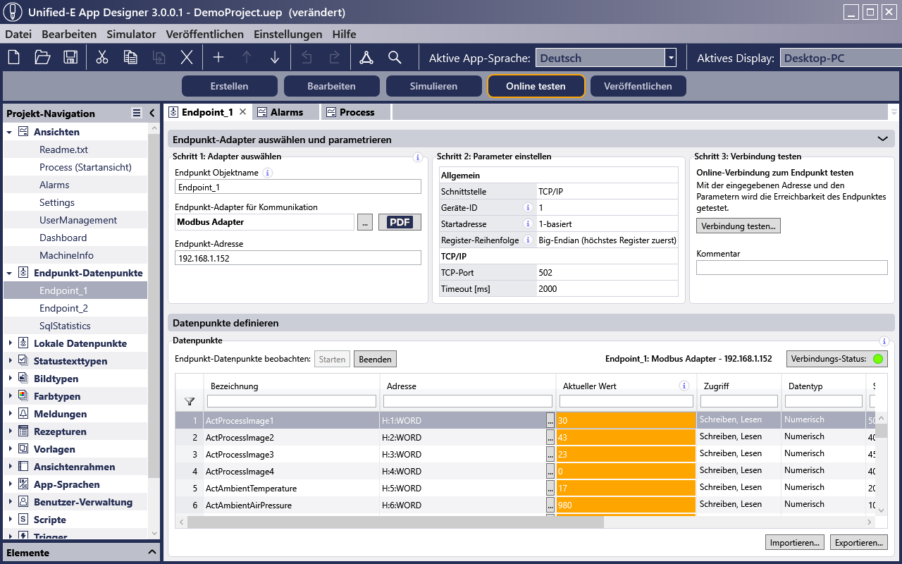Show info icon for Schritt 1 section
Screen dimensions: 902x564
coord(417,158)
